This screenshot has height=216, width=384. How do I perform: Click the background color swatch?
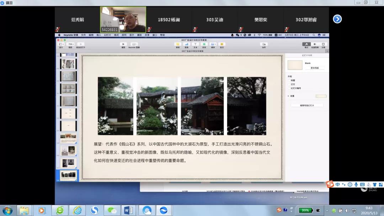pyautogui.click(x=321, y=96)
